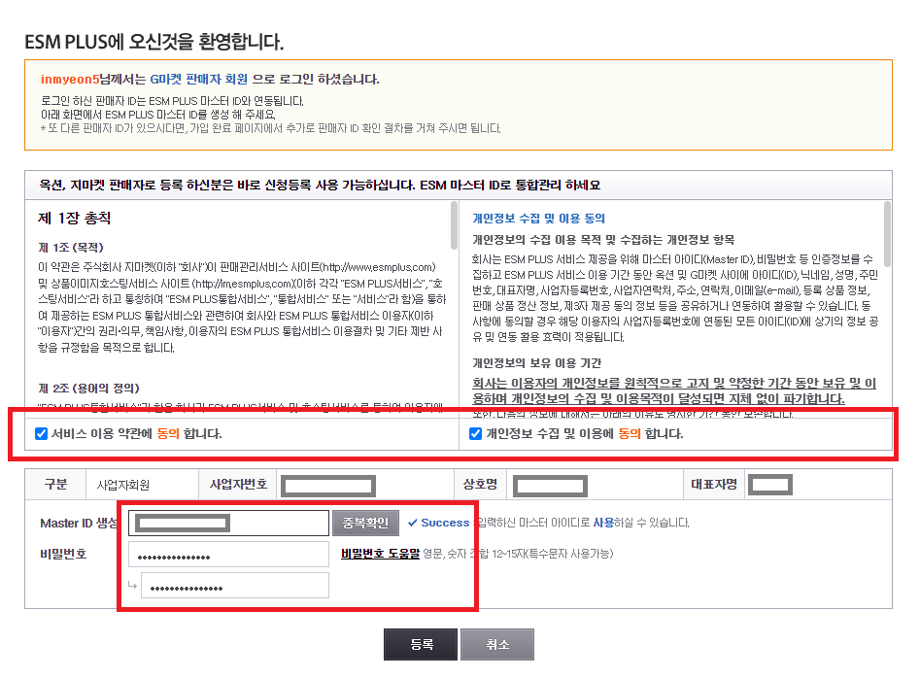Uncheck the 개인정보 수집 및 이용 동의 checkbox

click(476, 434)
